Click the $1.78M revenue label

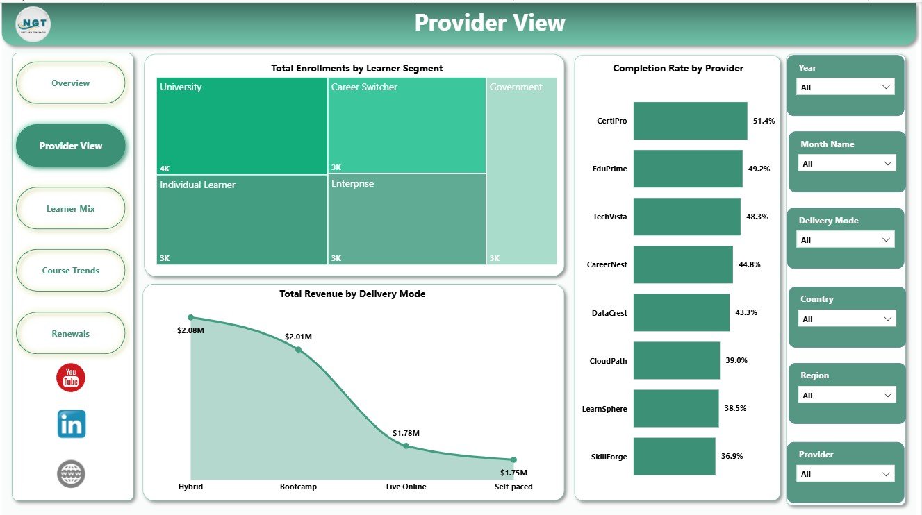click(x=406, y=433)
